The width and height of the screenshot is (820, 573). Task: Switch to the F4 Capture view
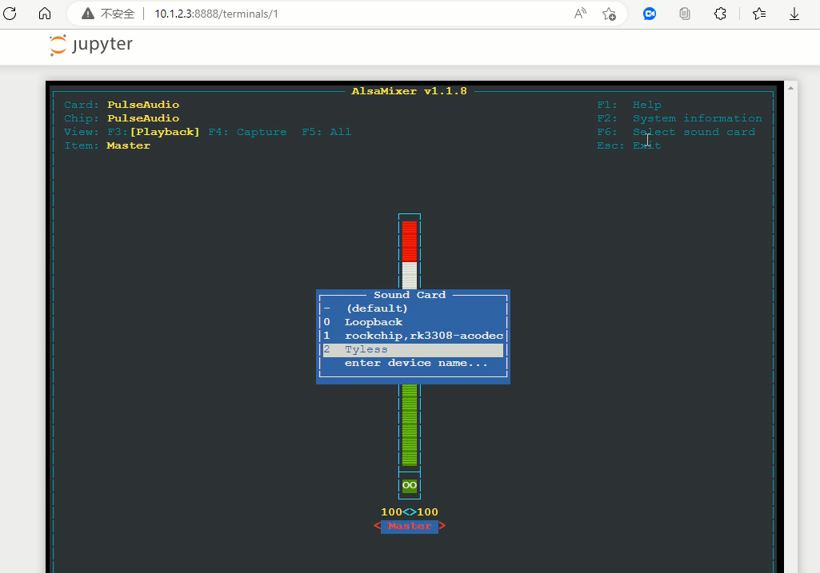click(247, 132)
